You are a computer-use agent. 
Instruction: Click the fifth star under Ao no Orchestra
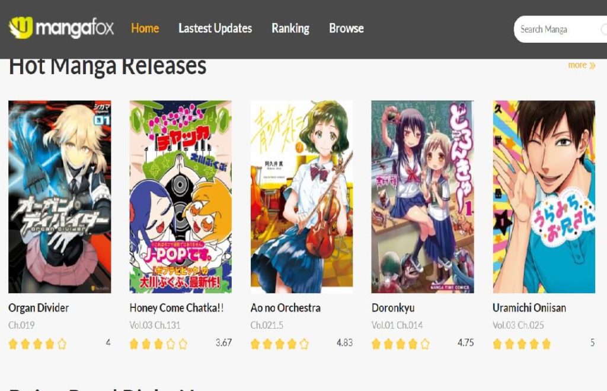click(x=304, y=344)
